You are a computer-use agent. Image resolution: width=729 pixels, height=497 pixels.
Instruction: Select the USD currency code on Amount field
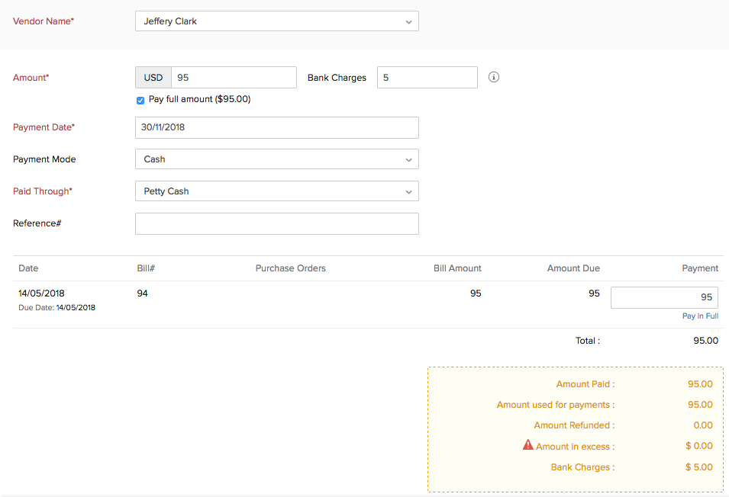[x=153, y=77]
